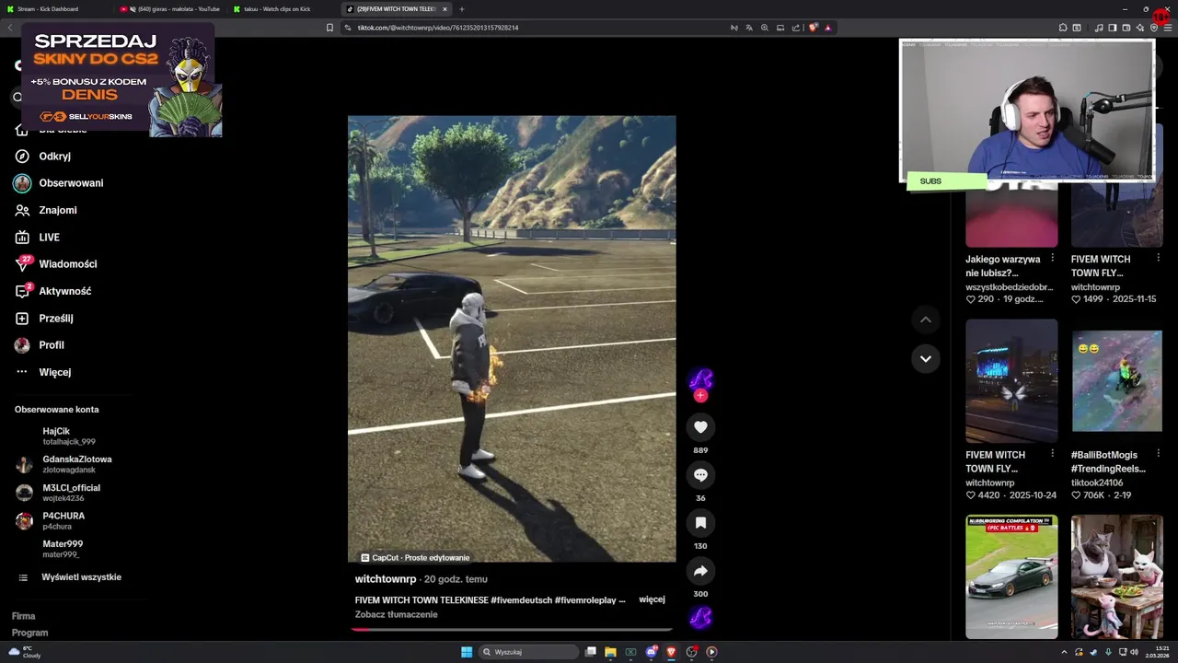This screenshot has width=1178, height=663.
Task: Go to next video with down chevron
Action: click(x=926, y=358)
